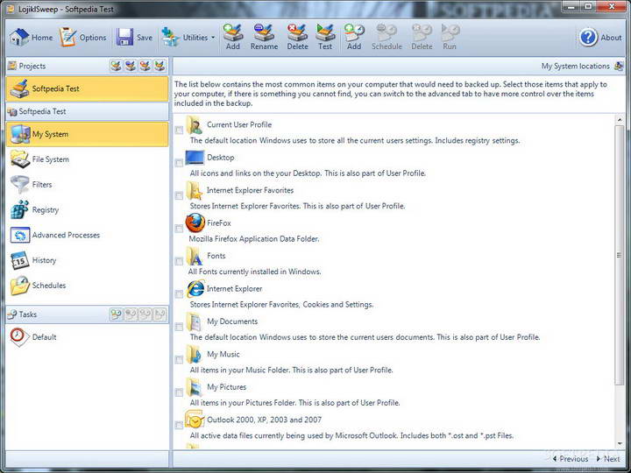The image size is (631, 473).
Task: Open the About help button
Action: [x=600, y=38]
